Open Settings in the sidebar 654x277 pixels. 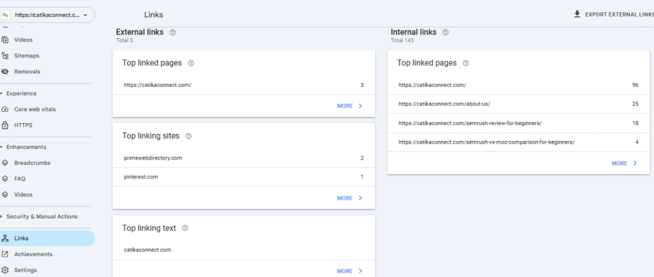pos(26,270)
